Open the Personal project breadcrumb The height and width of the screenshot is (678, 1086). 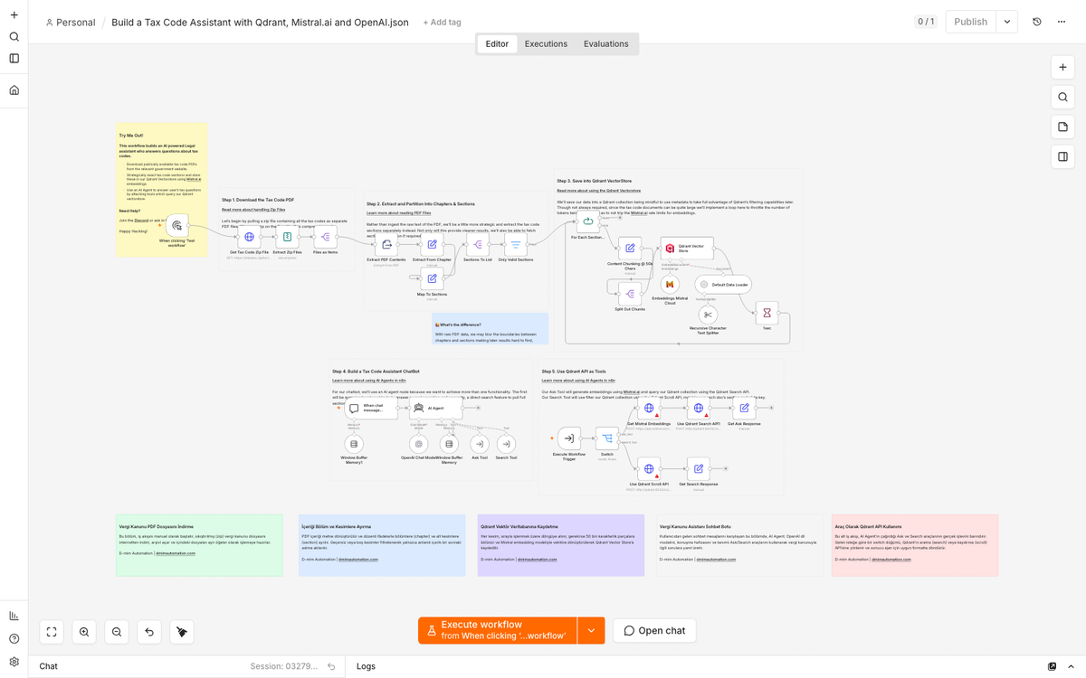(x=70, y=22)
